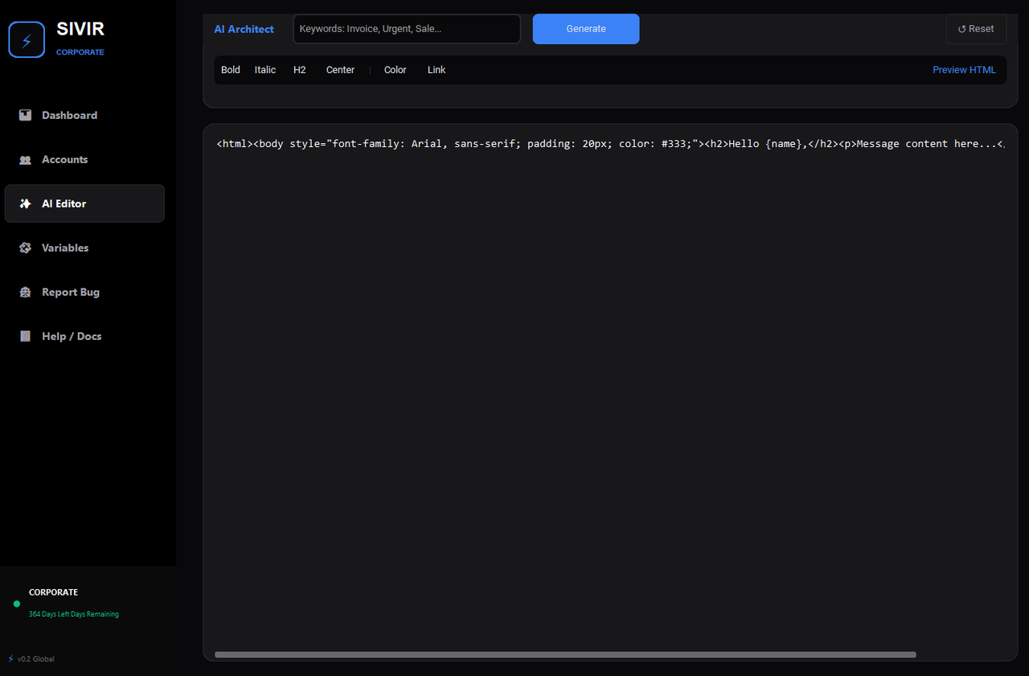
Task: Apply Bold formatting
Action: (x=231, y=70)
